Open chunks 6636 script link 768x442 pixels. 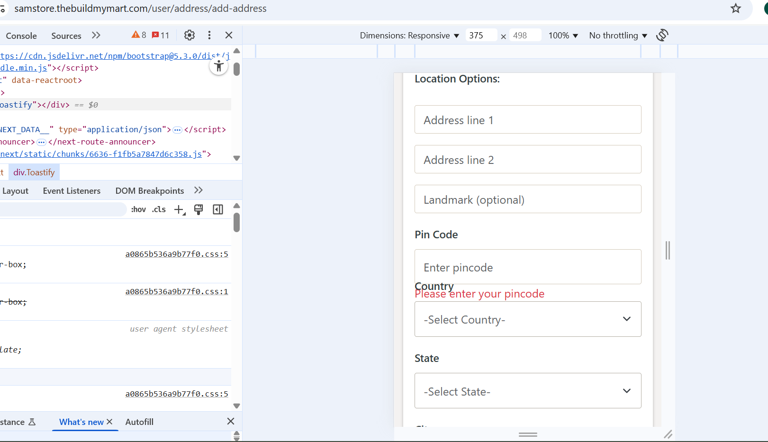click(x=101, y=154)
